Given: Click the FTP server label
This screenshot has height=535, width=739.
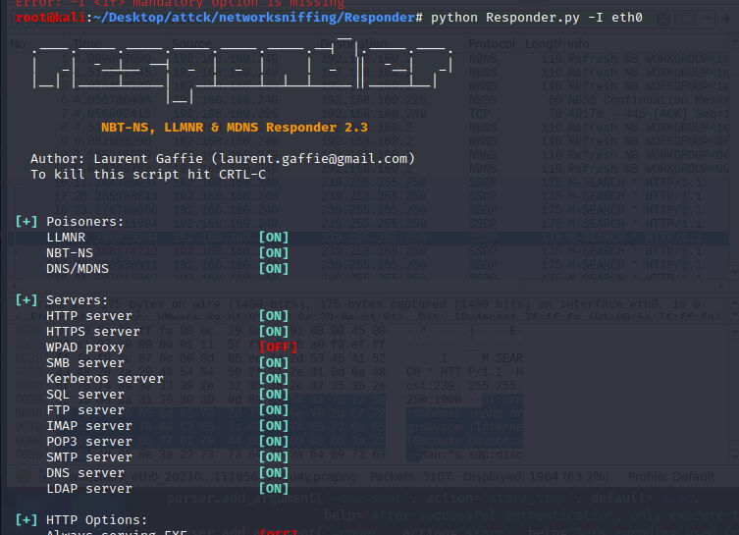Looking at the screenshot, I should point(85,409).
